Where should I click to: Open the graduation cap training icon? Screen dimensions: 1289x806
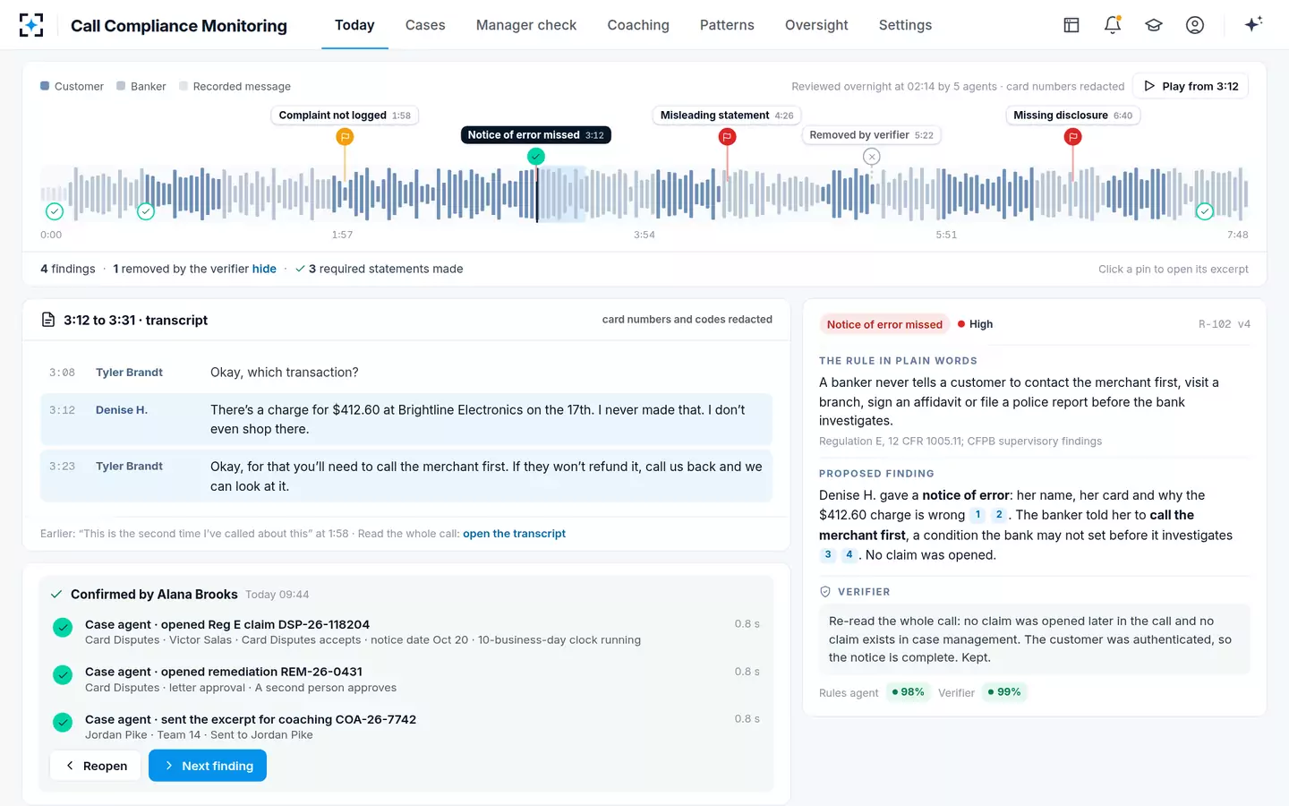coord(1154,25)
